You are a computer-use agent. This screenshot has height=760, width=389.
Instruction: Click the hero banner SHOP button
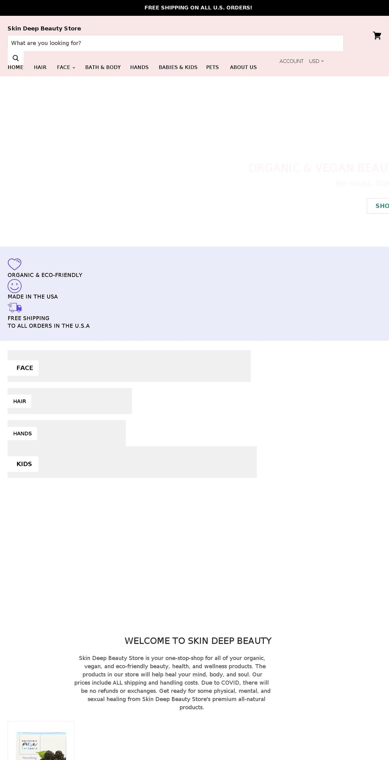(378, 206)
